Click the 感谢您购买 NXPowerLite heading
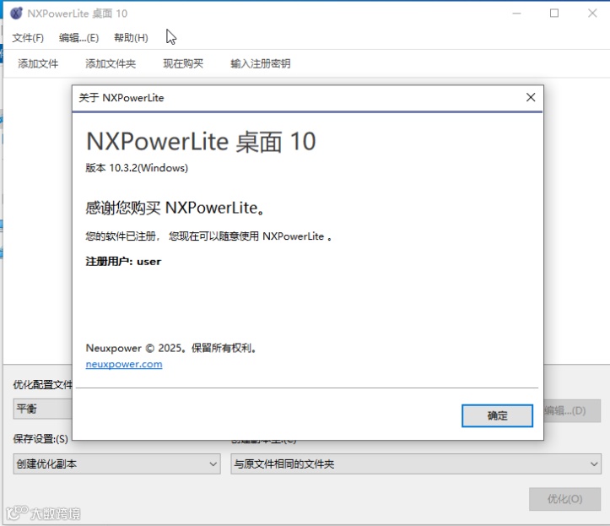The width and height of the screenshot is (610, 526). (x=175, y=208)
